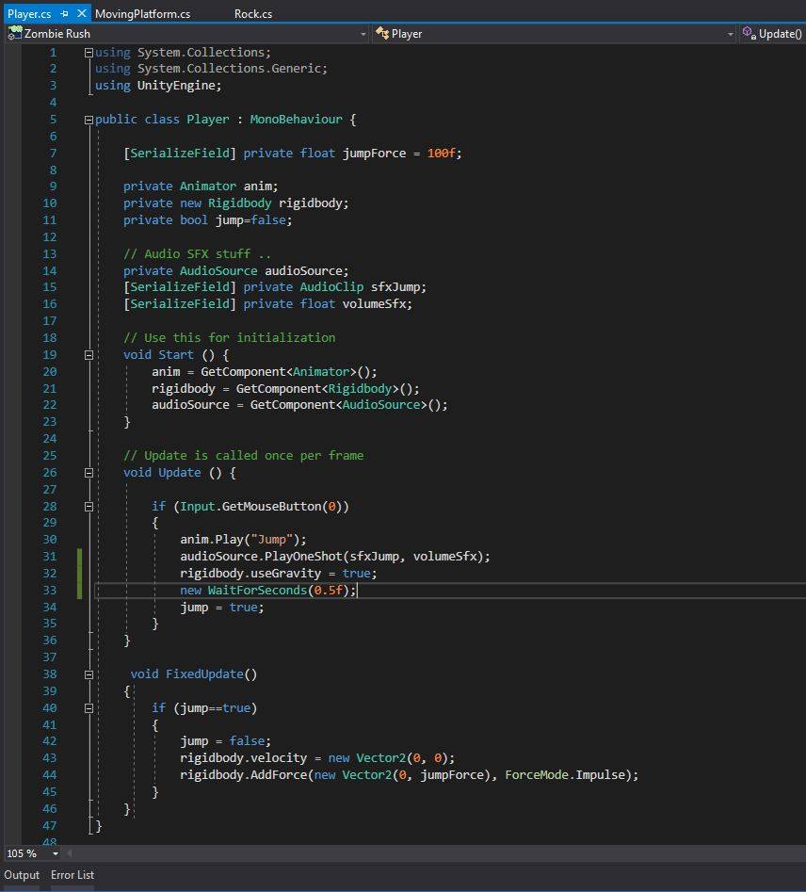This screenshot has height=892, width=806.
Task: Click line number 44 in the gutter
Action: (50, 775)
